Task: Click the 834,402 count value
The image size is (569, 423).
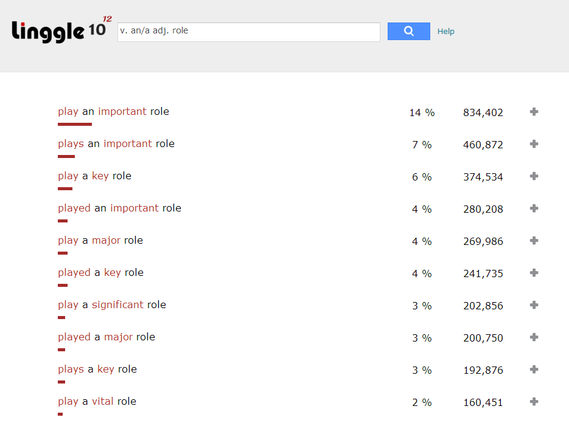Action: pyautogui.click(x=483, y=112)
